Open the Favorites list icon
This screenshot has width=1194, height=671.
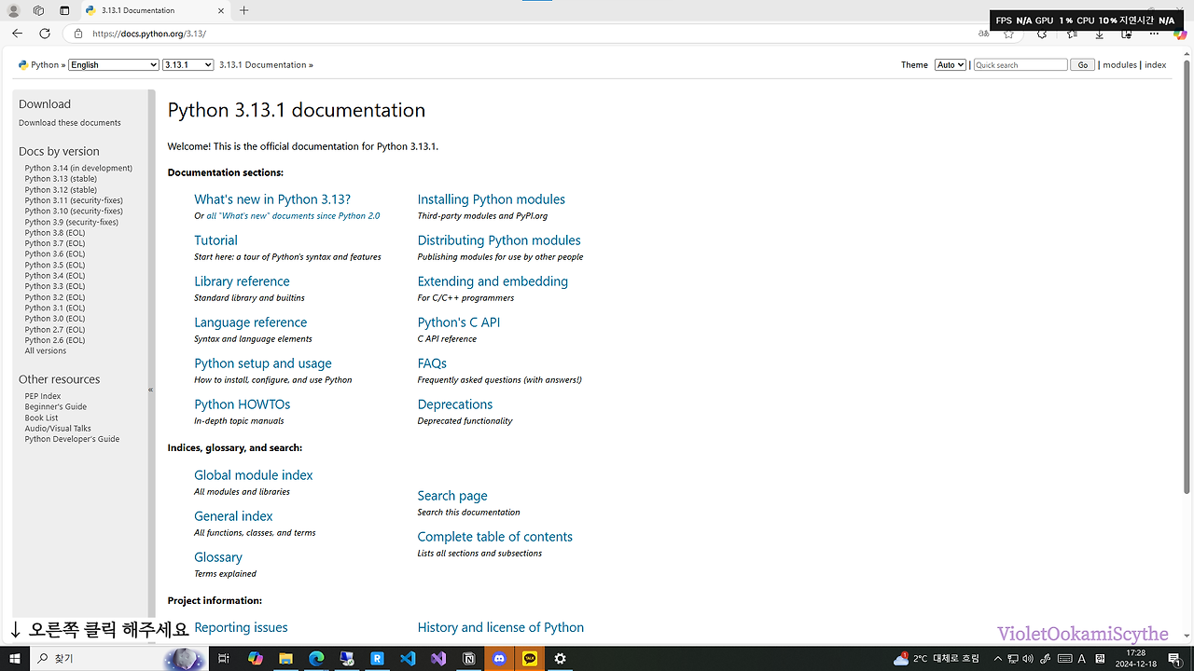(1072, 34)
